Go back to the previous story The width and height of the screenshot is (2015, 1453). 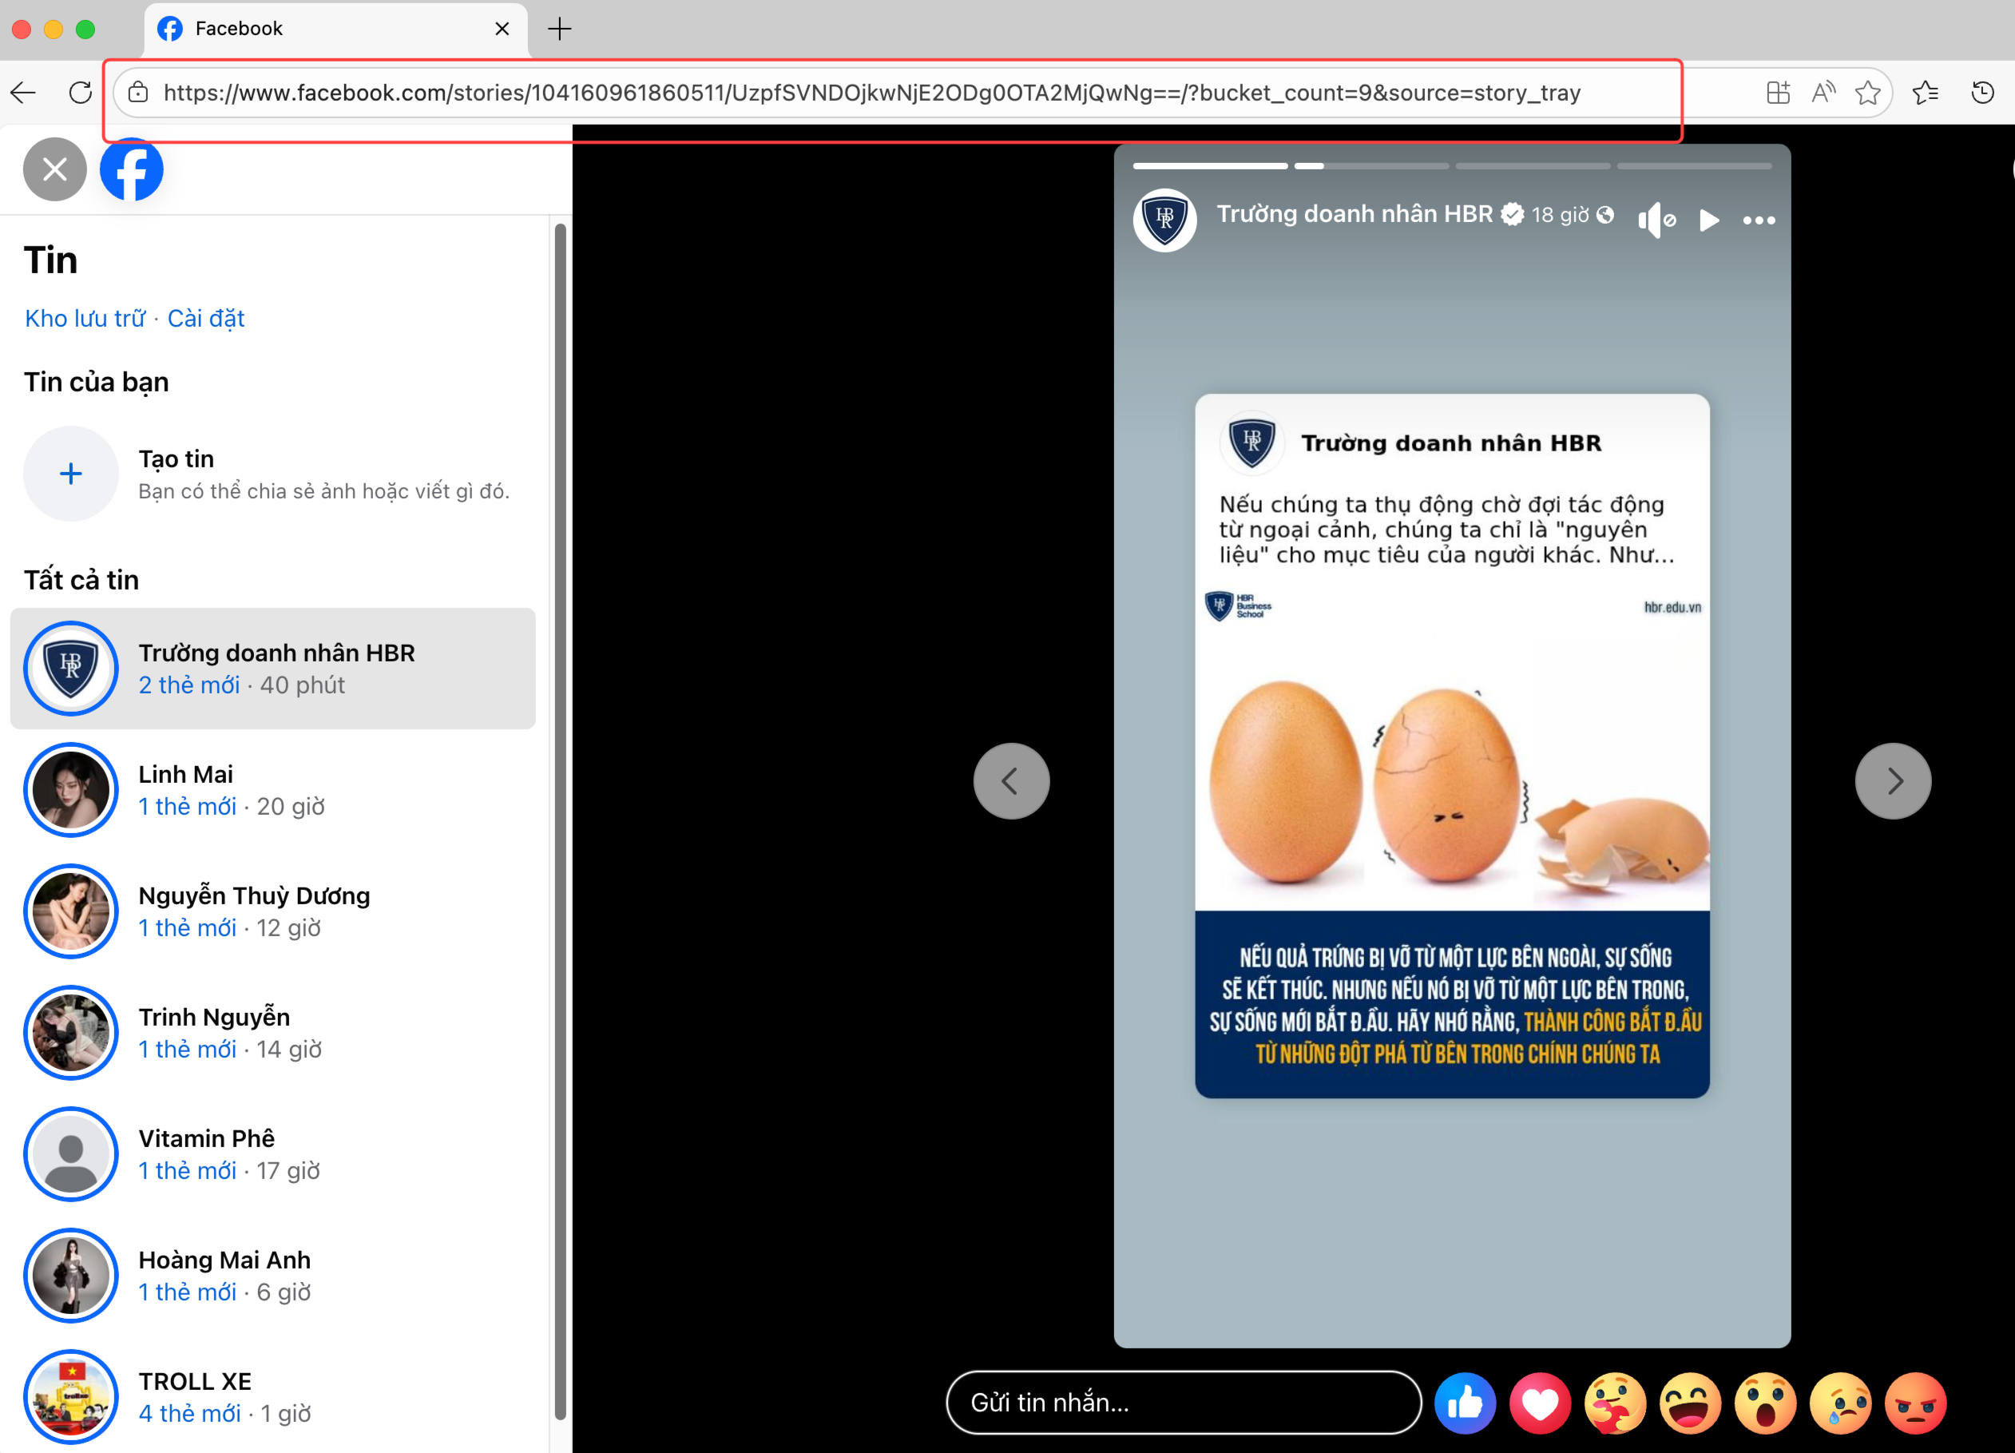click(1011, 780)
